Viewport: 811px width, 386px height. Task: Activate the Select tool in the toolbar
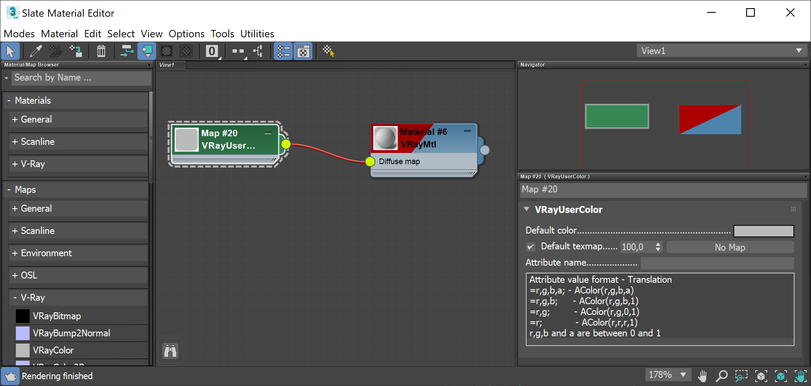[10, 51]
